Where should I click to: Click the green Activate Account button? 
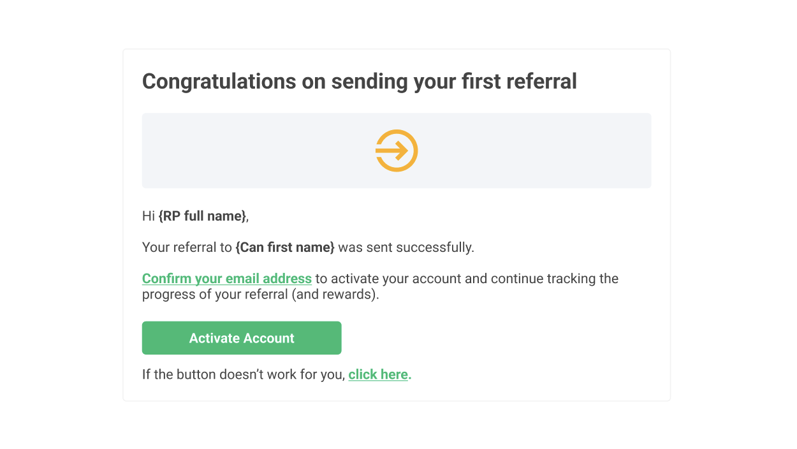pos(242,338)
